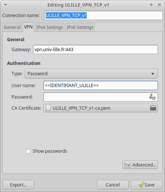Click the User name text field

100,86
